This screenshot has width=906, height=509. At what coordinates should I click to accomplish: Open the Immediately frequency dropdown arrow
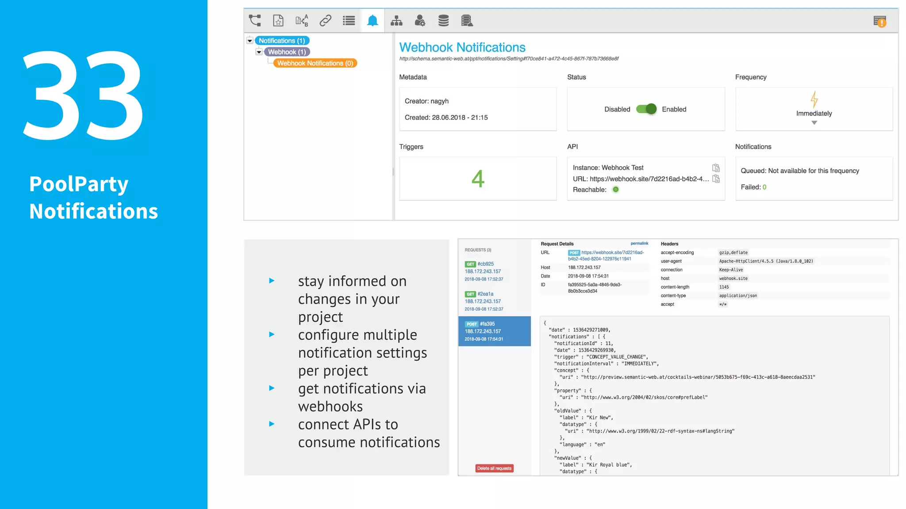pos(814,123)
